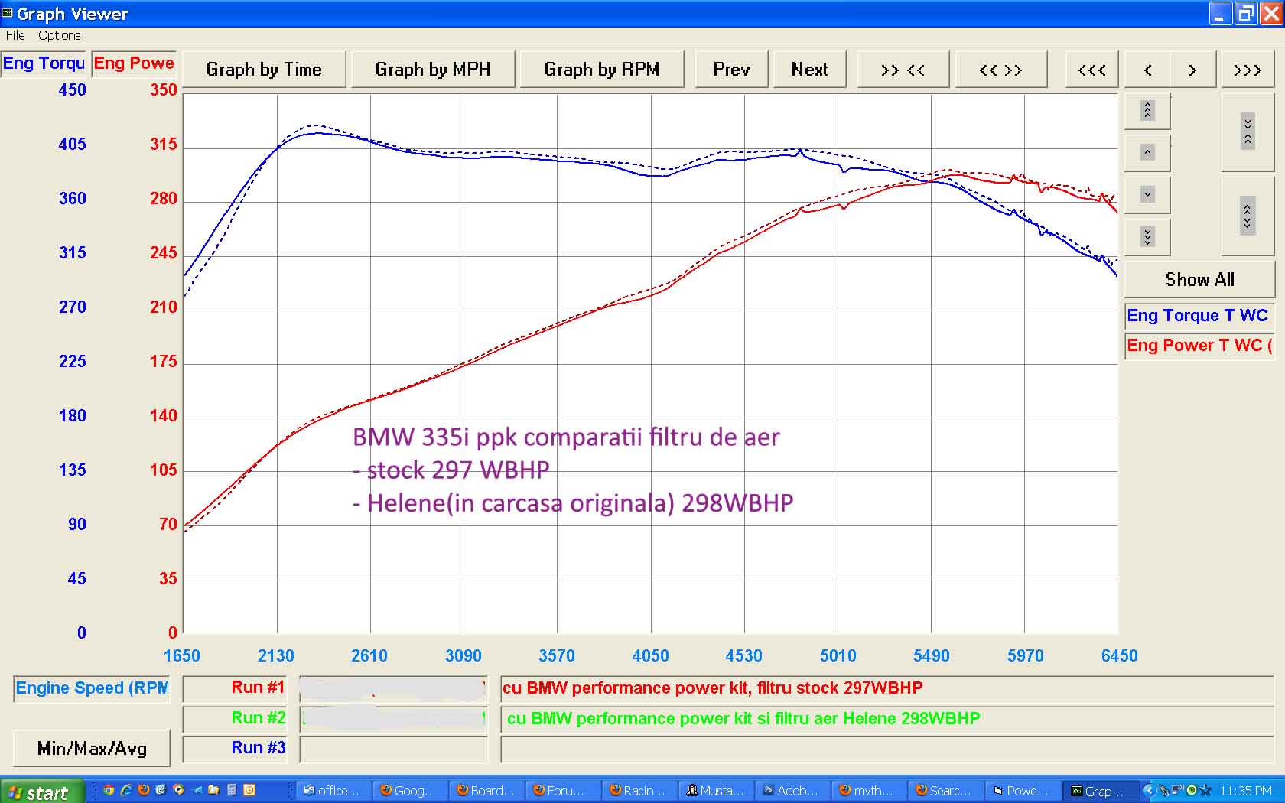Select the Eng Power axis label
The image size is (1285, 803).
[x=134, y=63]
